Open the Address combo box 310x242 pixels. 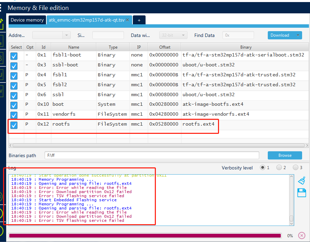51,35
